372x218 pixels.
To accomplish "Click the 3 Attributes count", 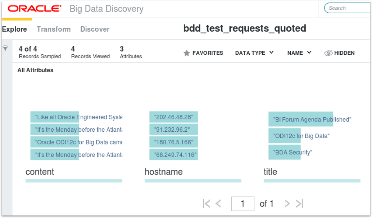I will [x=131, y=52].
